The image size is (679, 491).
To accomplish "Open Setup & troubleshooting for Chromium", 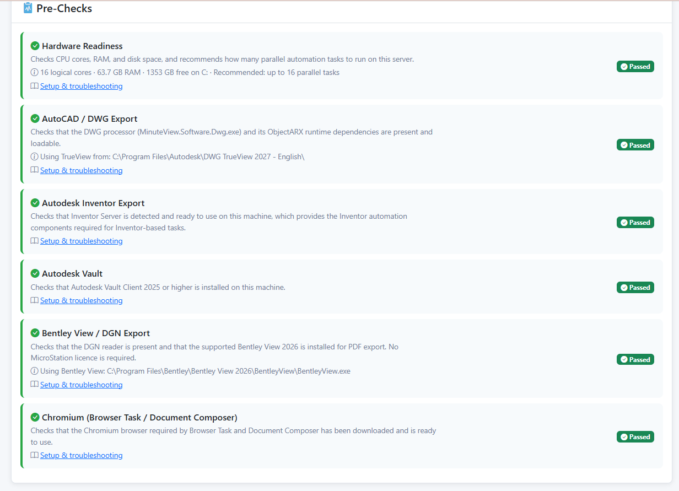I will point(82,455).
